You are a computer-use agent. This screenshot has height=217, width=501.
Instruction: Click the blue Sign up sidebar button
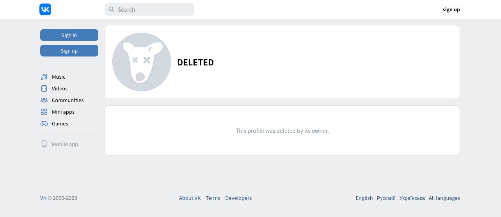[x=69, y=51]
